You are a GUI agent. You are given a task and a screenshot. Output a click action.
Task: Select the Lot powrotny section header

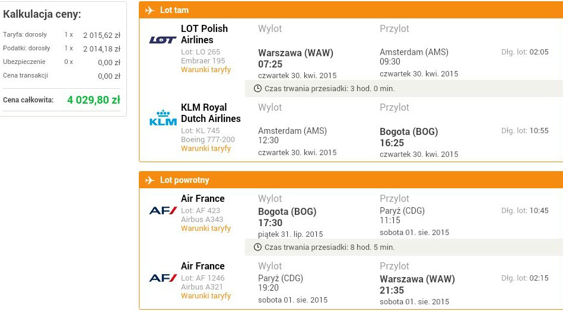click(351, 180)
